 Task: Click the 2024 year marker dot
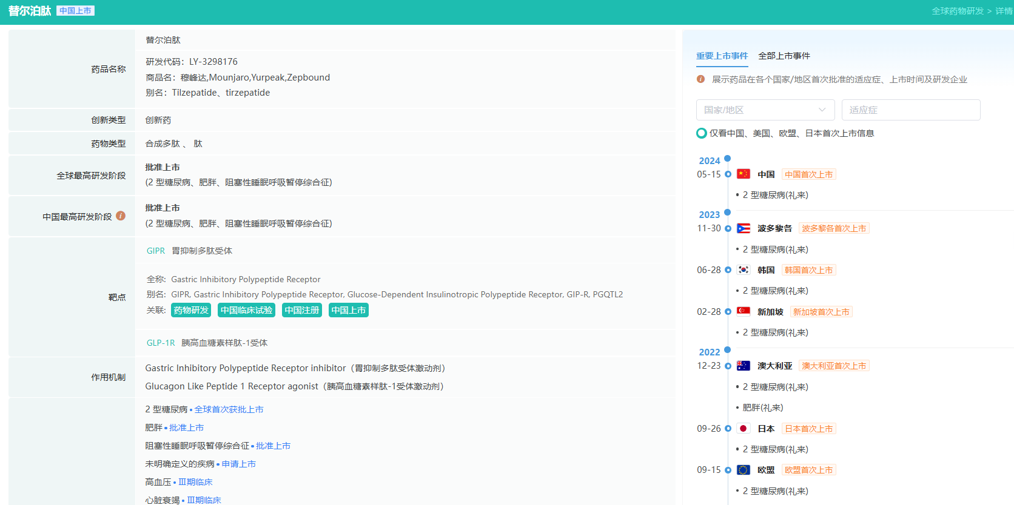tap(728, 159)
